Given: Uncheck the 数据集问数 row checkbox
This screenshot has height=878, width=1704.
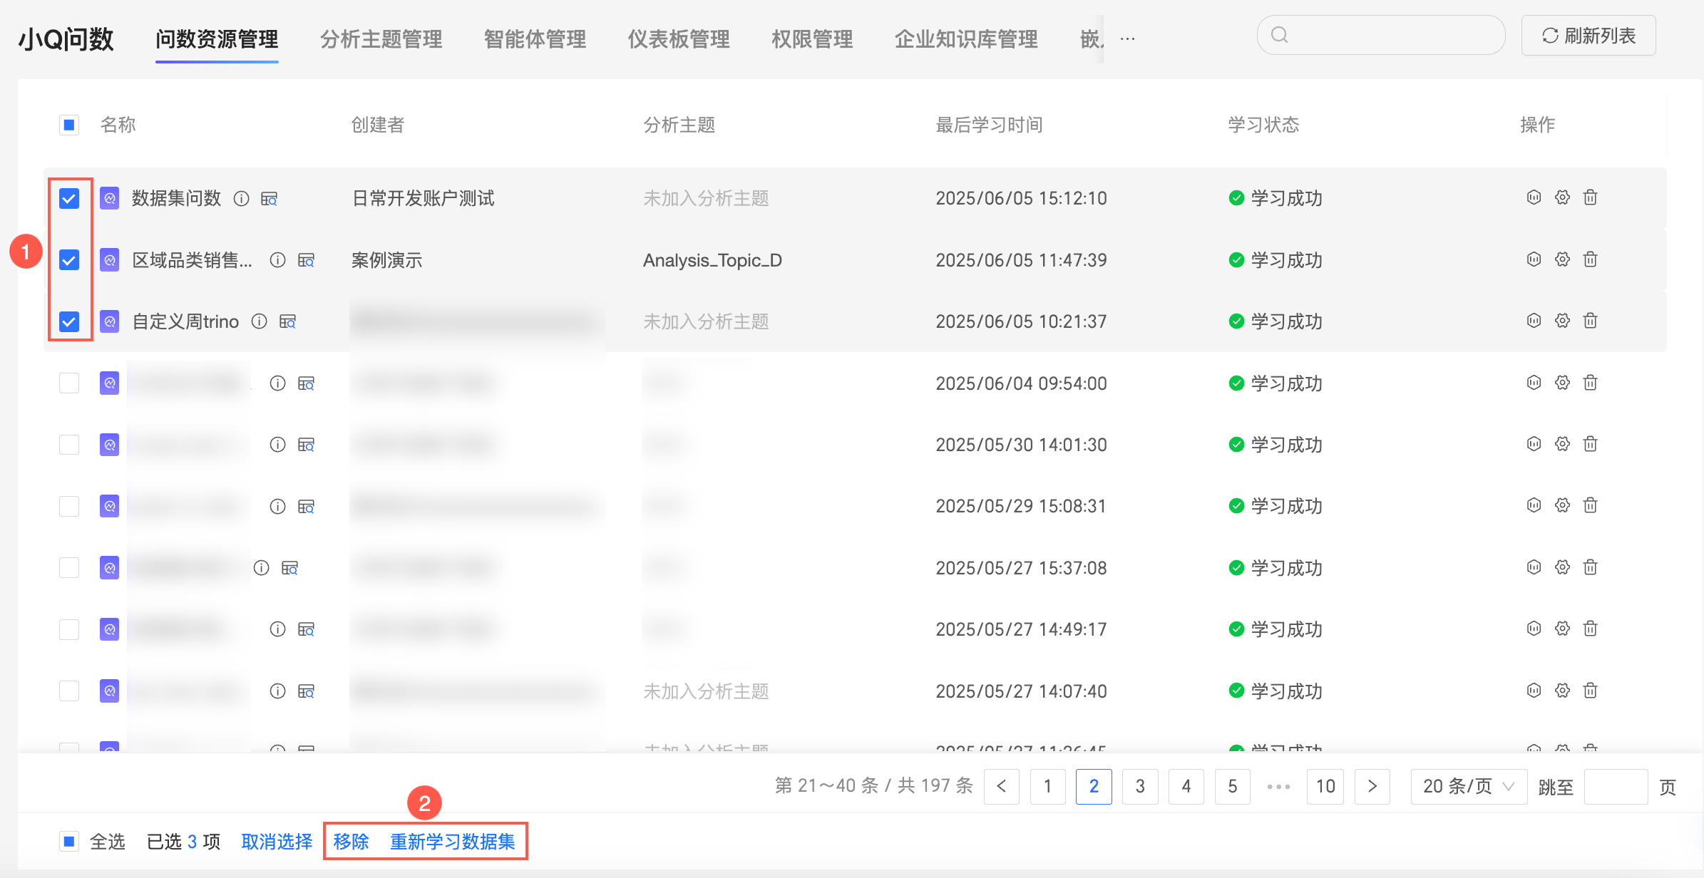Looking at the screenshot, I should (69, 198).
